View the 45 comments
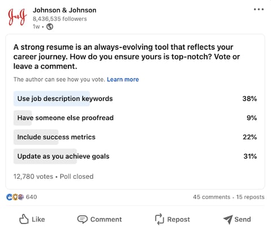 pos(212,197)
